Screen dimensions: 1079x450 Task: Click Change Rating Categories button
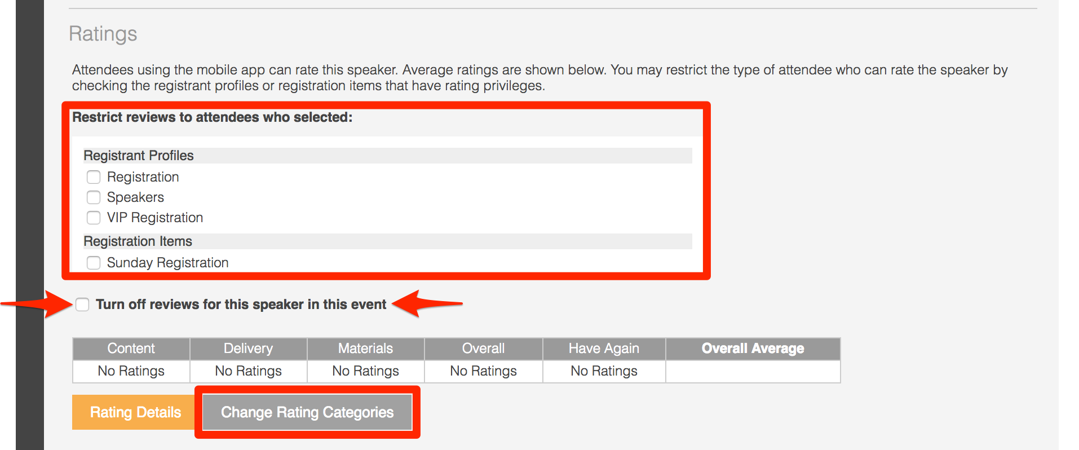tap(307, 412)
